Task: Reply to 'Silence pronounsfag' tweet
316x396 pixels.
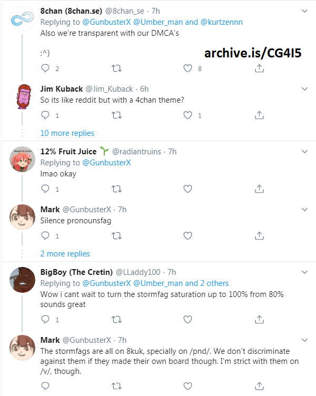Action: tap(45, 235)
